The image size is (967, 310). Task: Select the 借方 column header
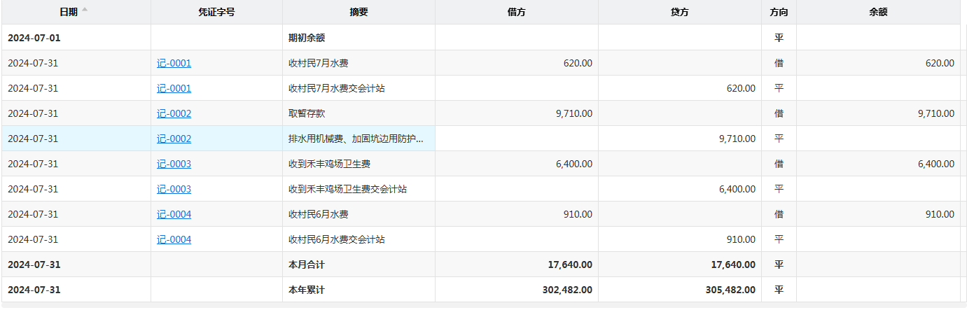click(x=517, y=12)
